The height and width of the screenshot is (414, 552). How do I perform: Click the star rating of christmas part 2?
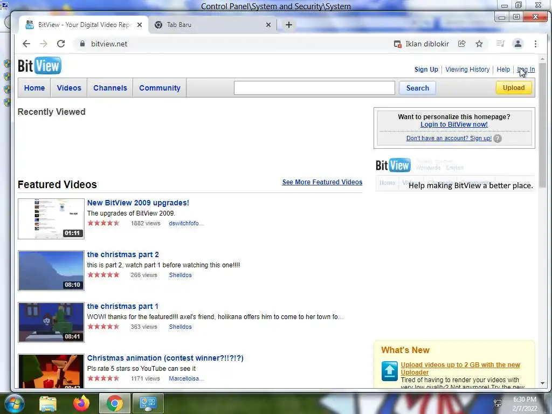[103, 274]
